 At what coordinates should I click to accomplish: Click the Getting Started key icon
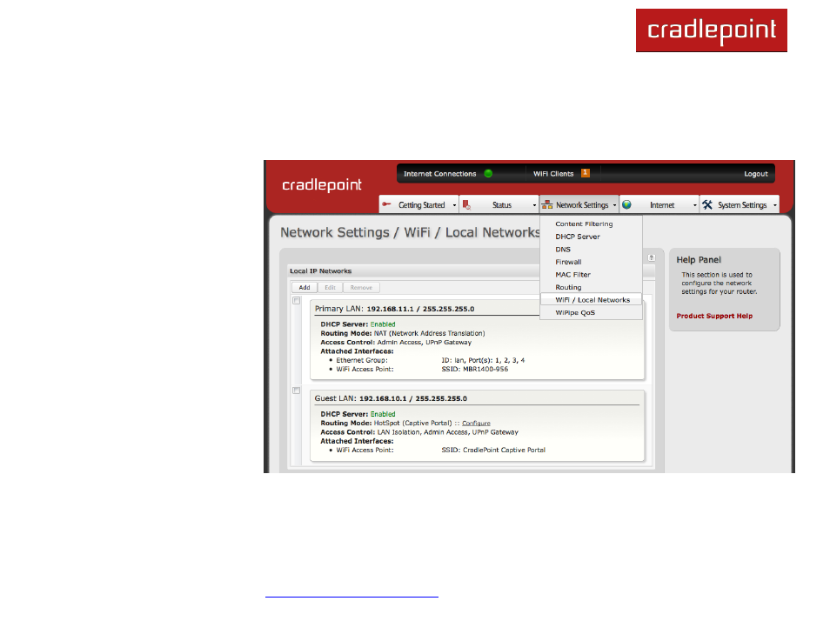click(x=386, y=204)
